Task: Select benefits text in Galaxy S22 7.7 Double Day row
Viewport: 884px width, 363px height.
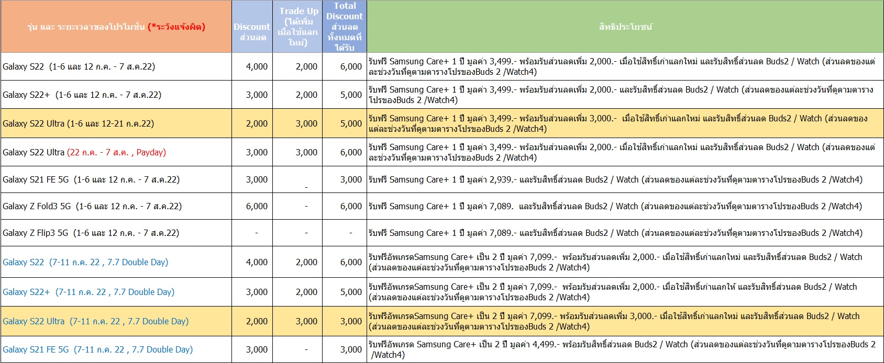Action: [x=615, y=262]
